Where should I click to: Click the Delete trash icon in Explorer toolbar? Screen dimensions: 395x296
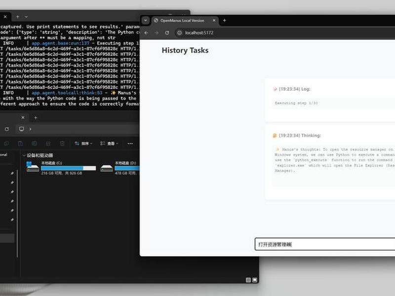pyautogui.click(x=62, y=144)
